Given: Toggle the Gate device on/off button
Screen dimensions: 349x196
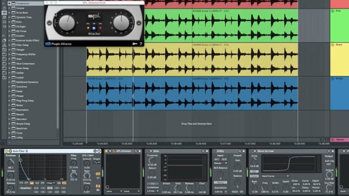Looking at the screenshot, I should click(x=150, y=151).
